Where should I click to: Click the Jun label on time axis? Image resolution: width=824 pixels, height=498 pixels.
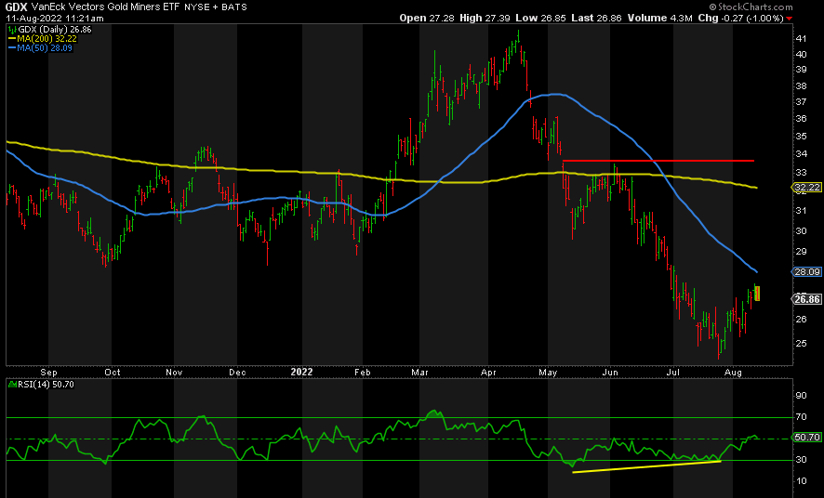point(609,372)
